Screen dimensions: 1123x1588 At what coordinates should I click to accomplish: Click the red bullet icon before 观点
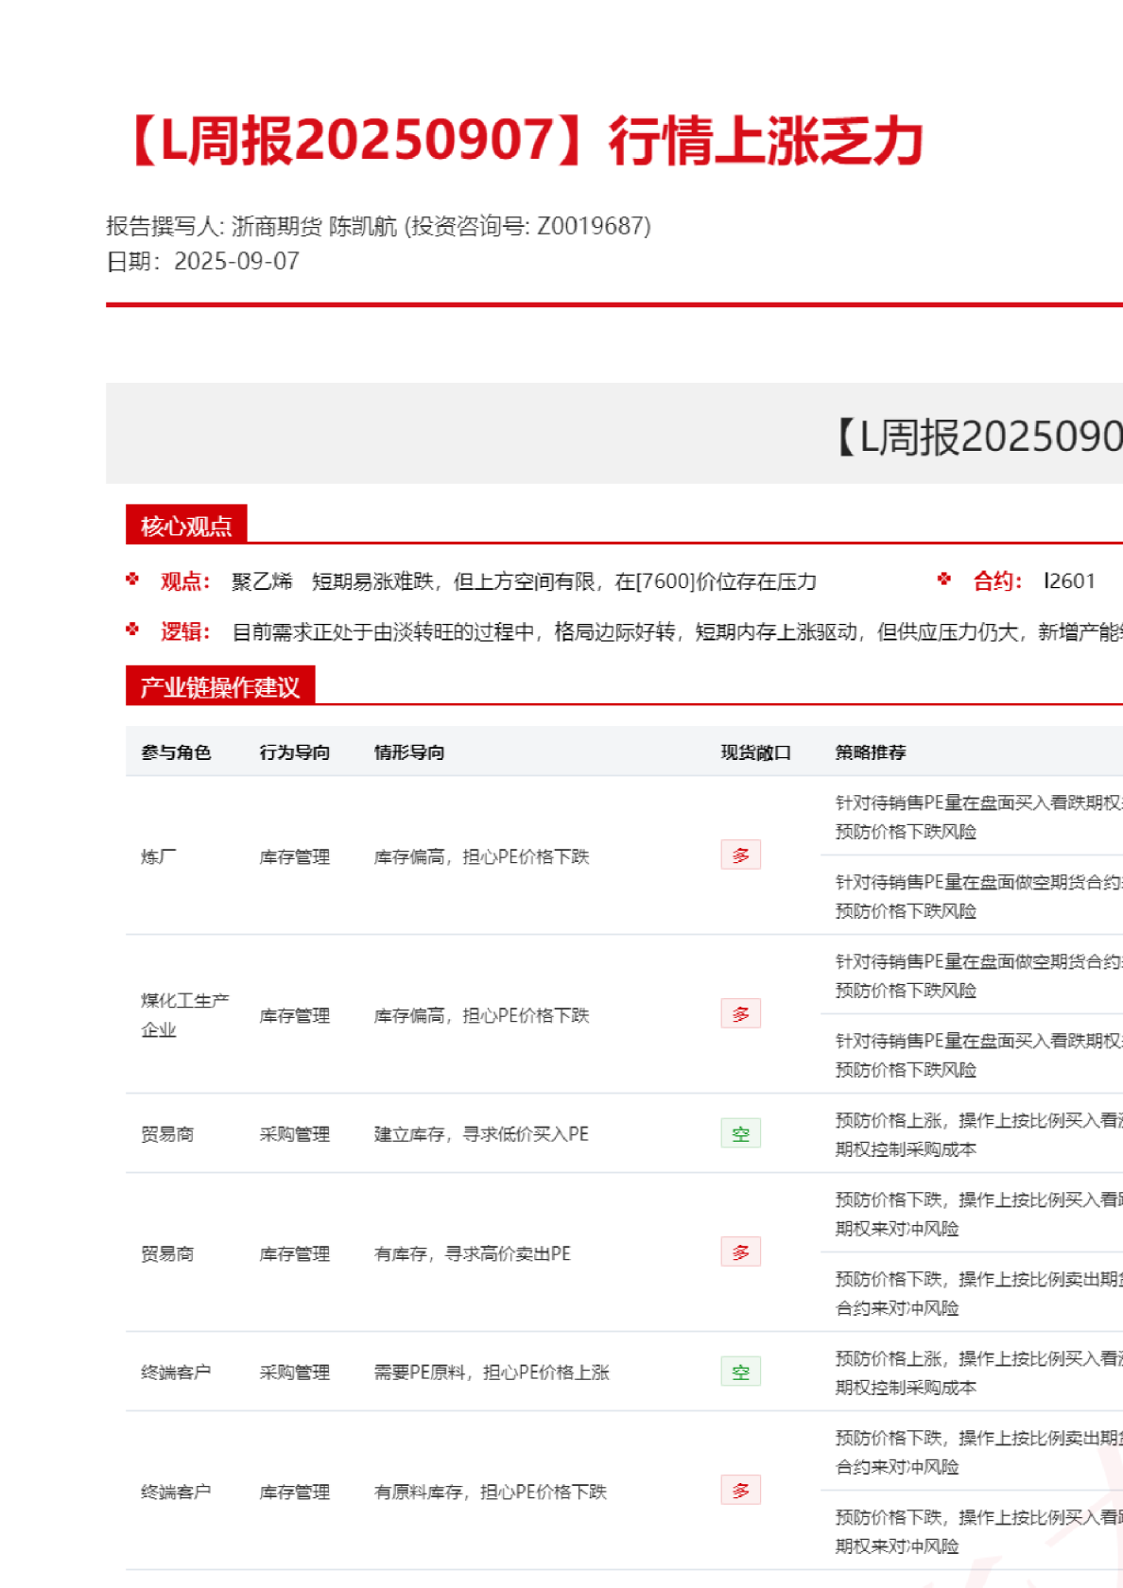click(132, 579)
